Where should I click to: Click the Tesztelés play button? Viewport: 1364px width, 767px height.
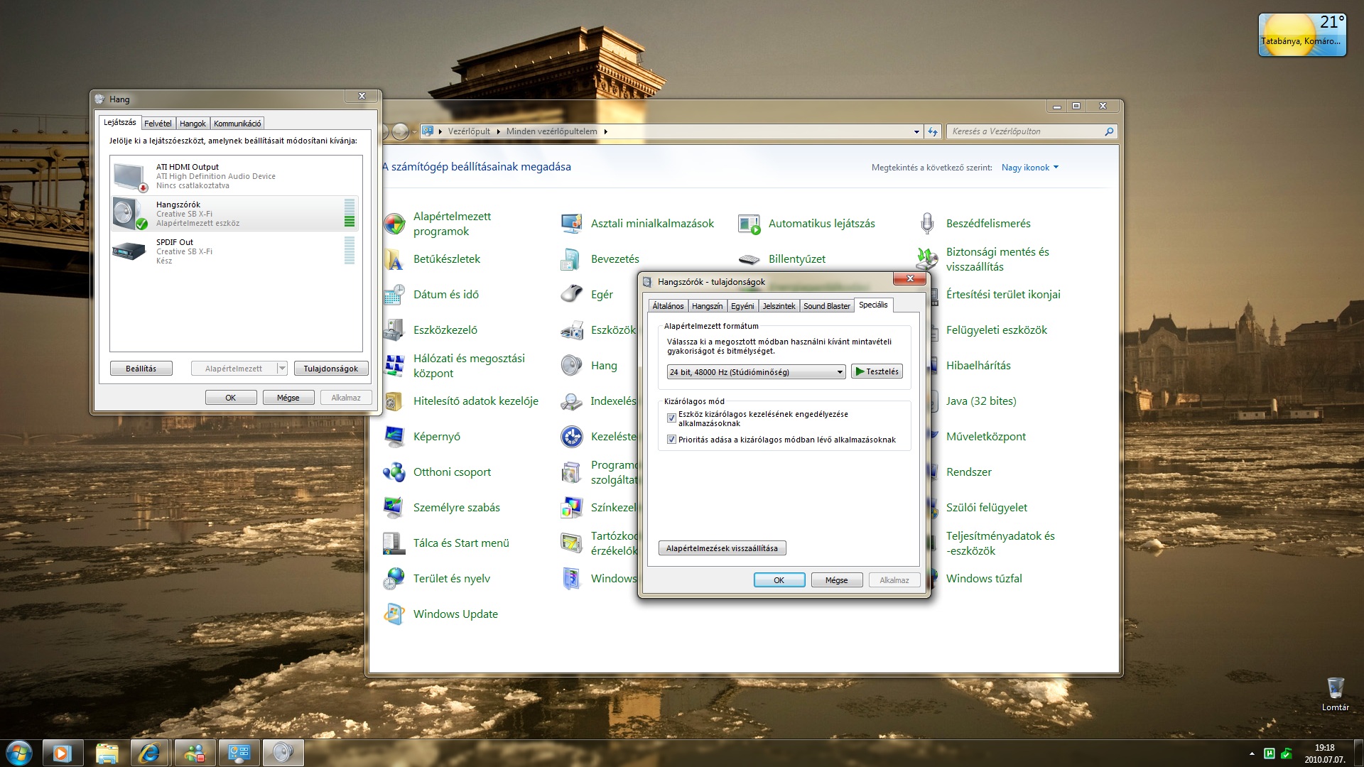coord(877,371)
